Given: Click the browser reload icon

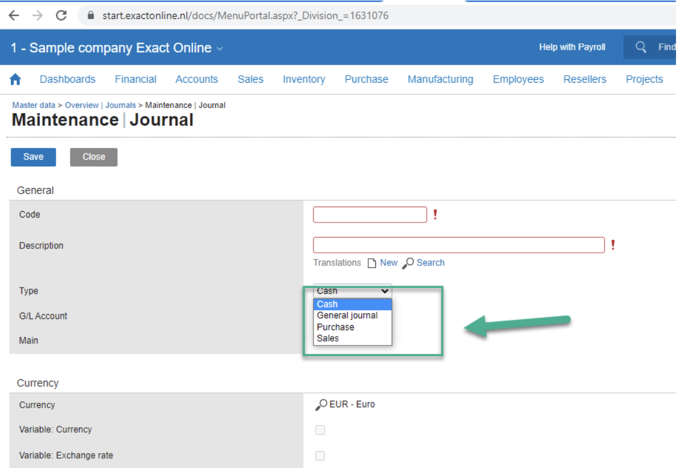Looking at the screenshot, I should click(61, 15).
